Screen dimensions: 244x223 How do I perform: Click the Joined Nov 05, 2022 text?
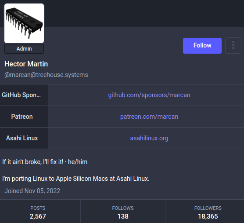(32, 191)
